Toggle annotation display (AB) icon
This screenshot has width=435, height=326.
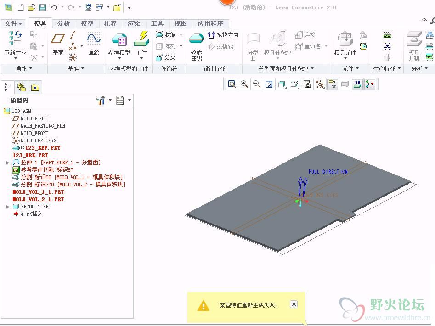coord(294,84)
